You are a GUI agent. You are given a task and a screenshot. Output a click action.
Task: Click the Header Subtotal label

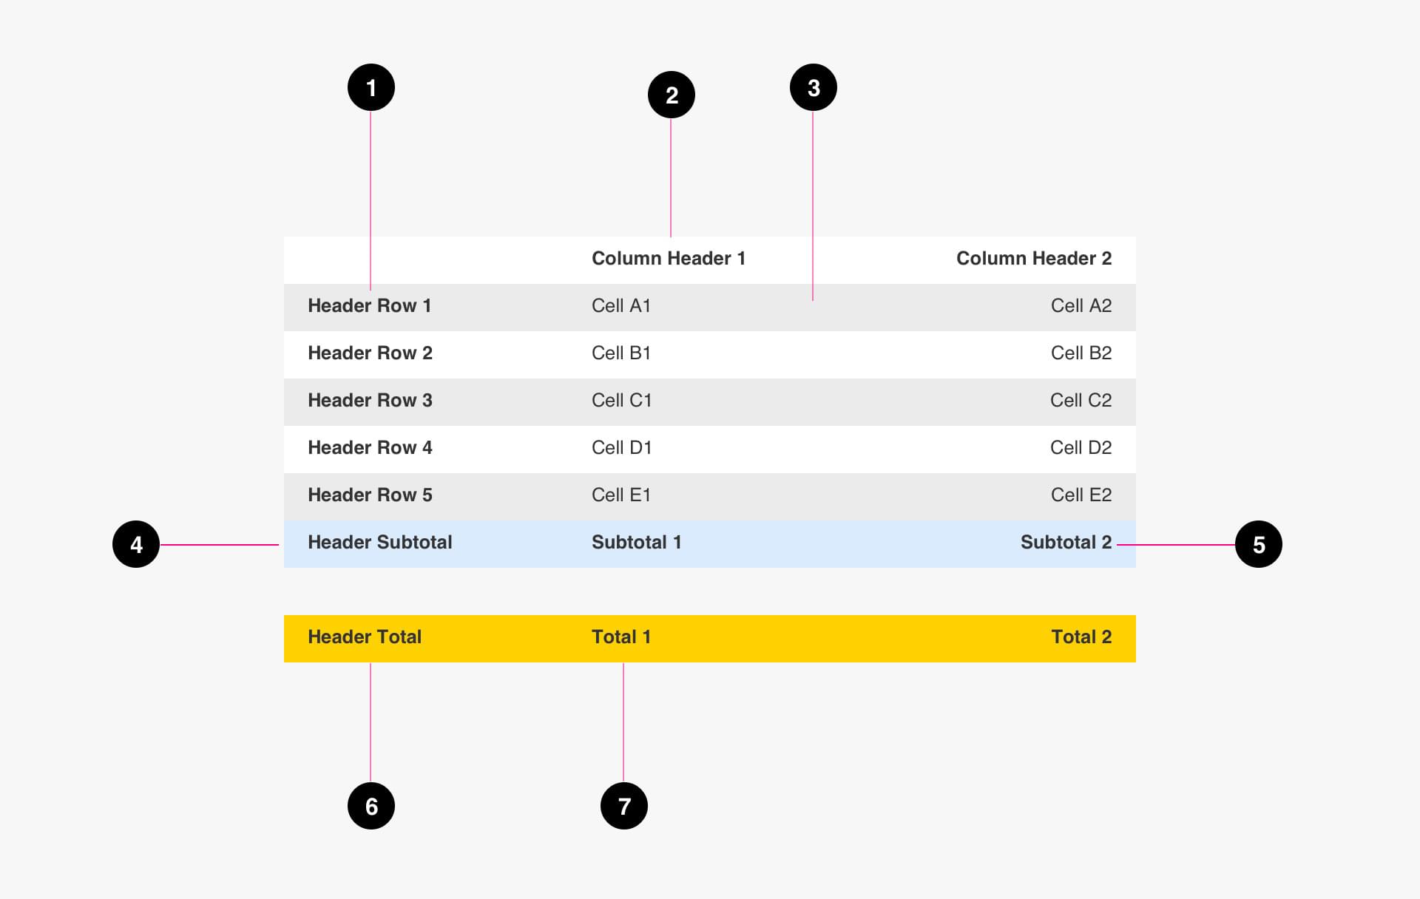379,542
